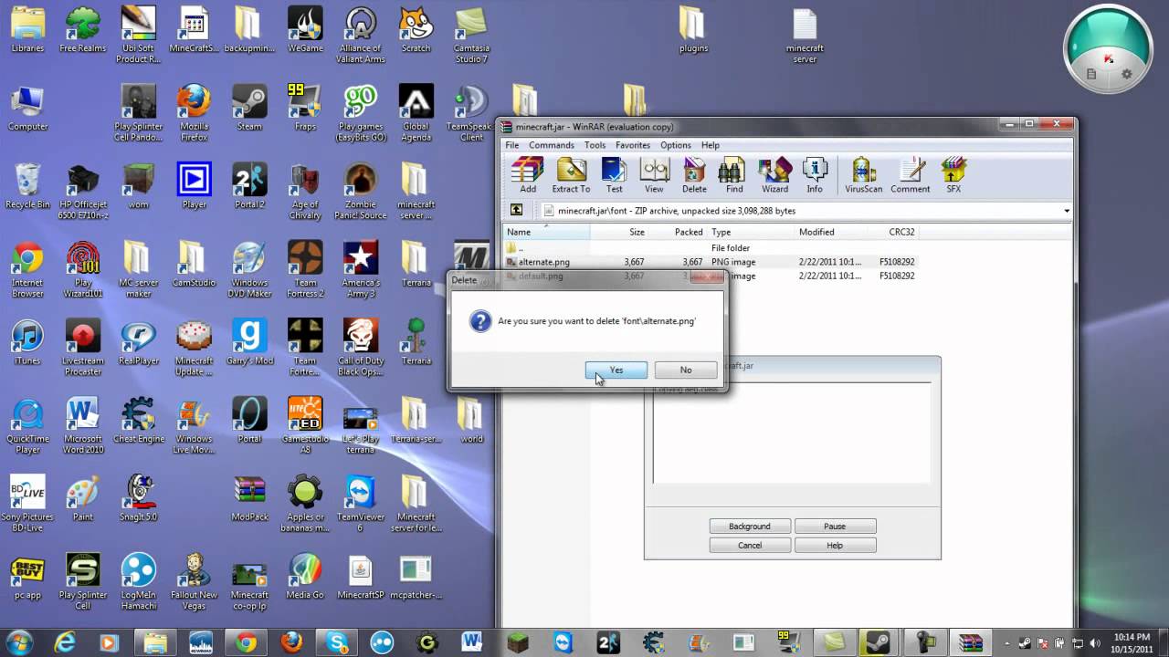Screen dimensions: 1169x657
Task: Open the Windows Start menu
Action: point(19,642)
